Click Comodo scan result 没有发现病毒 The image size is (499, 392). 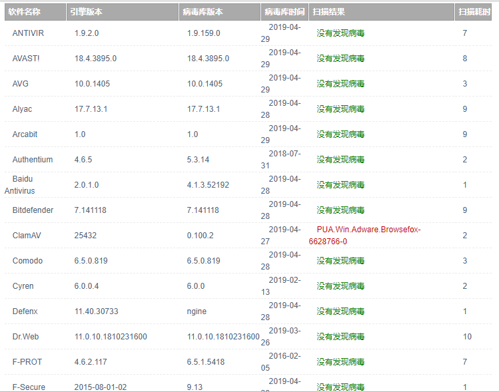click(x=340, y=261)
